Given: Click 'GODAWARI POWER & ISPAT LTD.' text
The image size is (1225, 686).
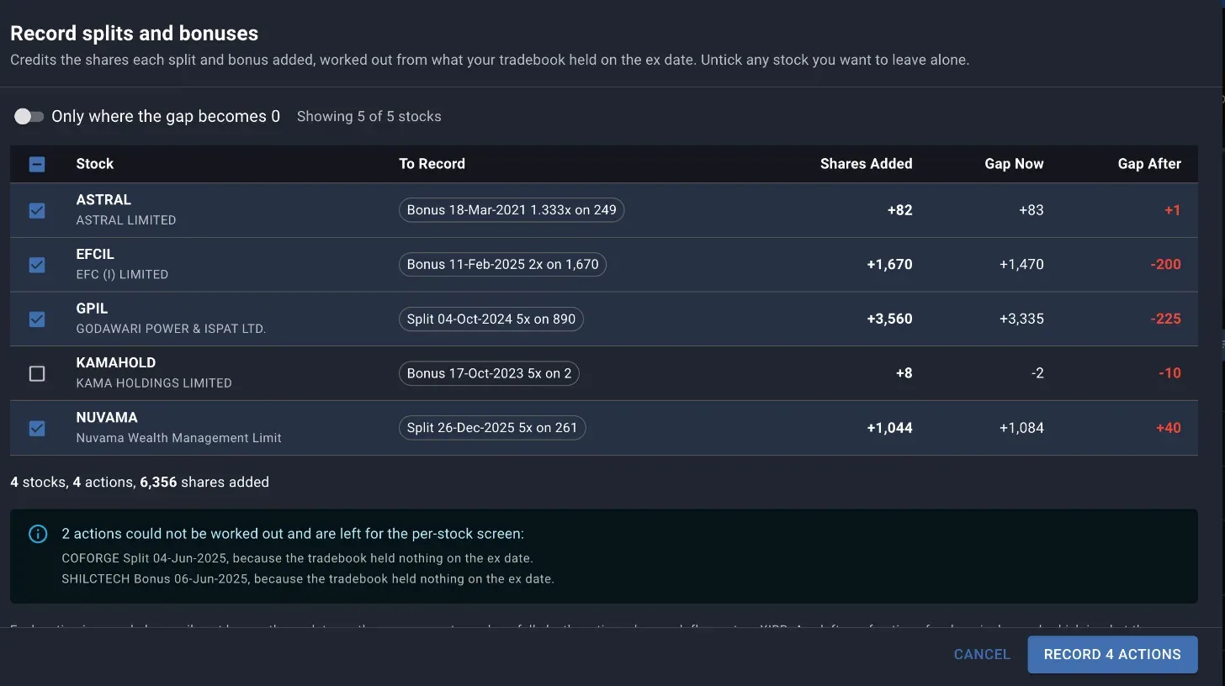Looking at the screenshot, I should tap(171, 330).
